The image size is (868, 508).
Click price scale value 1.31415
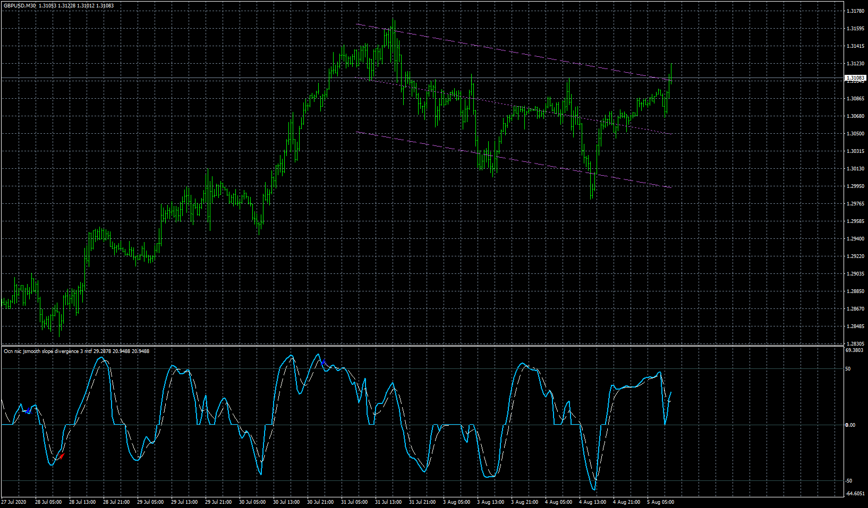pyautogui.click(x=855, y=46)
